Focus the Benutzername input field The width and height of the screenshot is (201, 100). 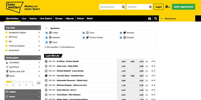click(112, 7)
